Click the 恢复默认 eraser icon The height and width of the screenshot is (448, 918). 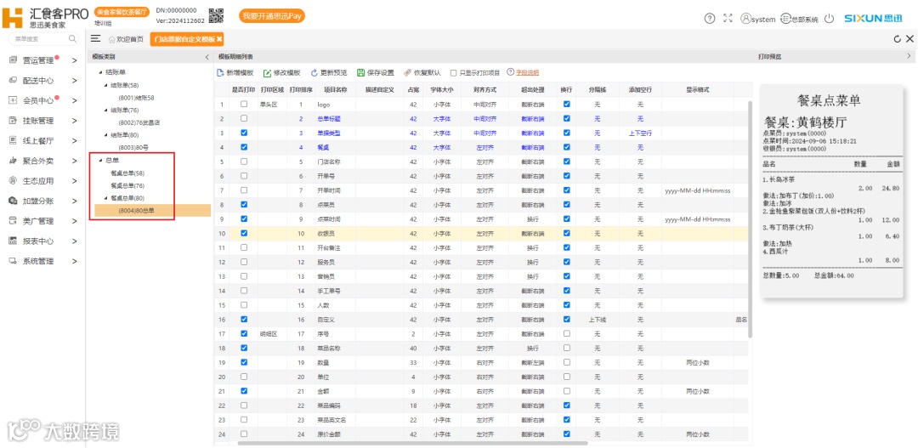click(407, 72)
